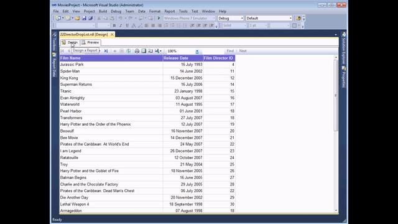The image size is (398, 224).
Task: Click the Find button
Action: coord(230,51)
